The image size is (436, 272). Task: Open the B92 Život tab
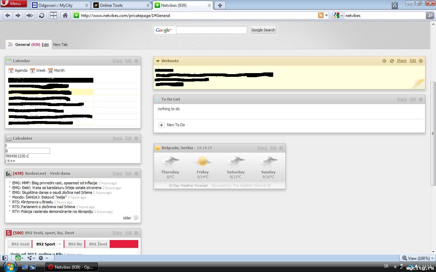point(98,244)
